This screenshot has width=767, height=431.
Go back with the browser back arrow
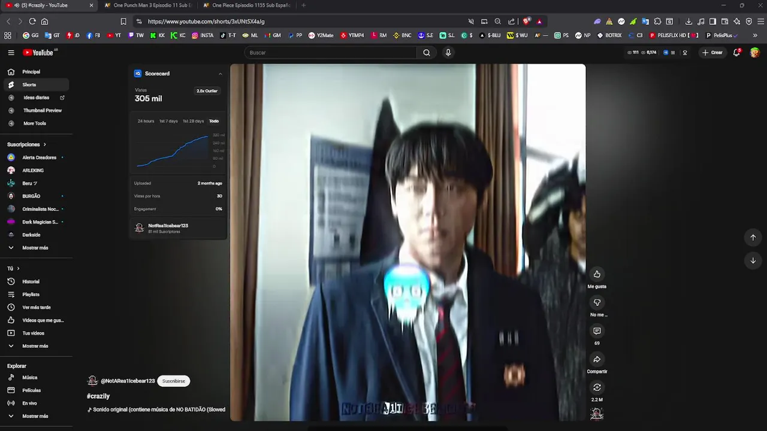click(8, 22)
